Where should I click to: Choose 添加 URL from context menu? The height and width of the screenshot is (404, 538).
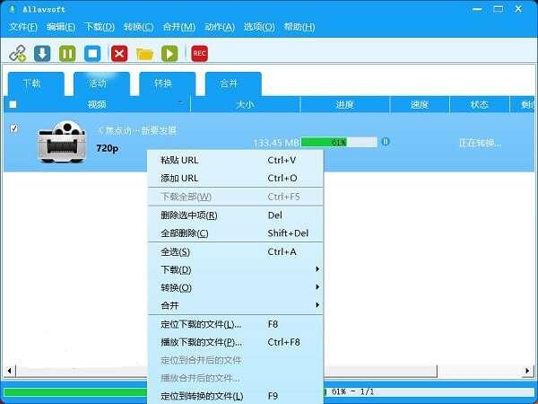point(235,178)
